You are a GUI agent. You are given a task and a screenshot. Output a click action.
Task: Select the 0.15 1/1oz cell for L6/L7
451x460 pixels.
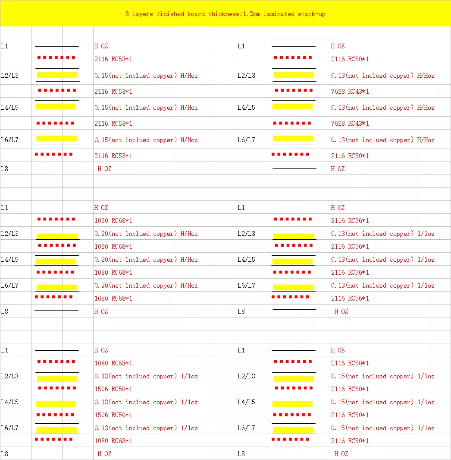(x=382, y=428)
